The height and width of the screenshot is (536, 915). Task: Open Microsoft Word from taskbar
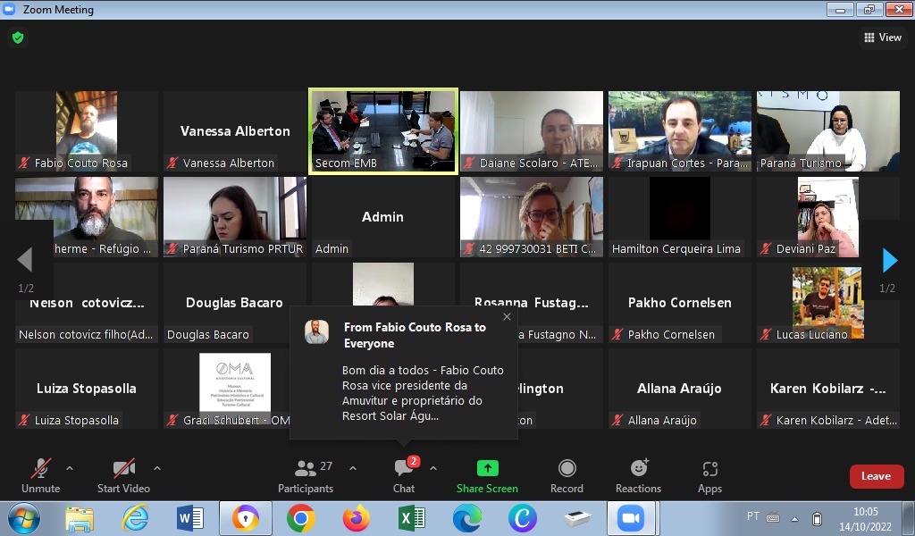pyautogui.click(x=190, y=518)
